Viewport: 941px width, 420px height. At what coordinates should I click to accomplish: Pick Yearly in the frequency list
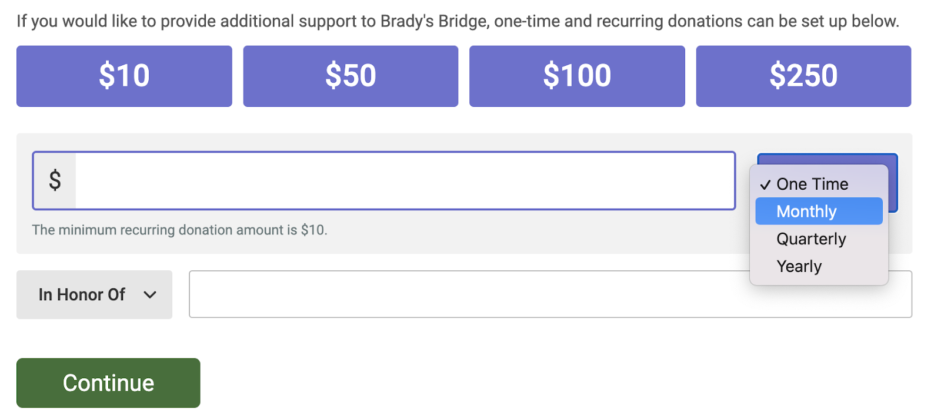point(799,267)
